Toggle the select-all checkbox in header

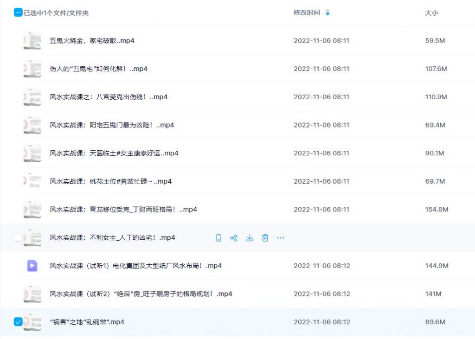point(18,13)
